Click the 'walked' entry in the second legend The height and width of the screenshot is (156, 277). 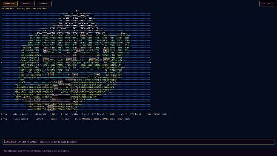pos(38,119)
